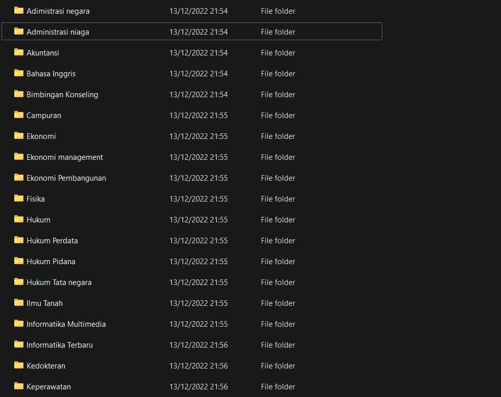Screen dimensions: 501x397
Task: Click the Kedokteran folder icon
Action: 19,365
